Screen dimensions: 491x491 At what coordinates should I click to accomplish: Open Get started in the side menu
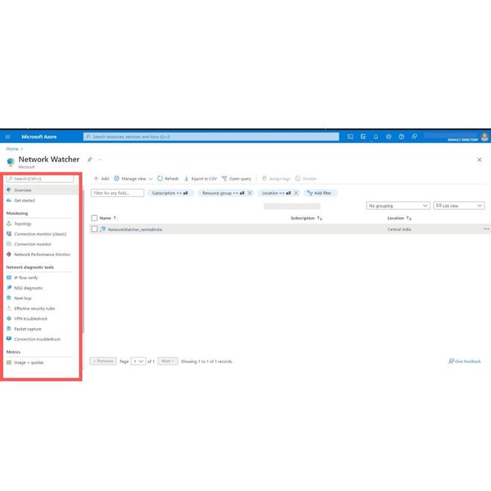25,200
